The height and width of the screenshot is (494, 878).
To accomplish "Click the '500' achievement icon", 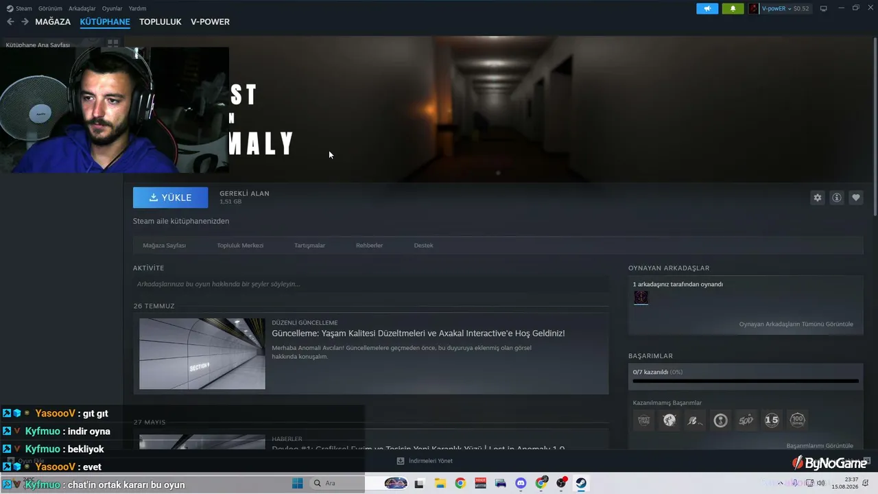I will [x=746, y=420].
